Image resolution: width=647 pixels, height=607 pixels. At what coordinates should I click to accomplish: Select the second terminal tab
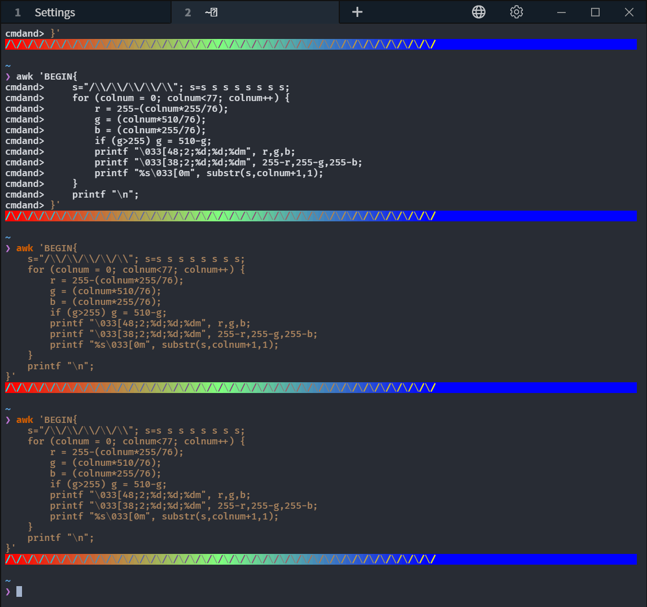click(254, 12)
